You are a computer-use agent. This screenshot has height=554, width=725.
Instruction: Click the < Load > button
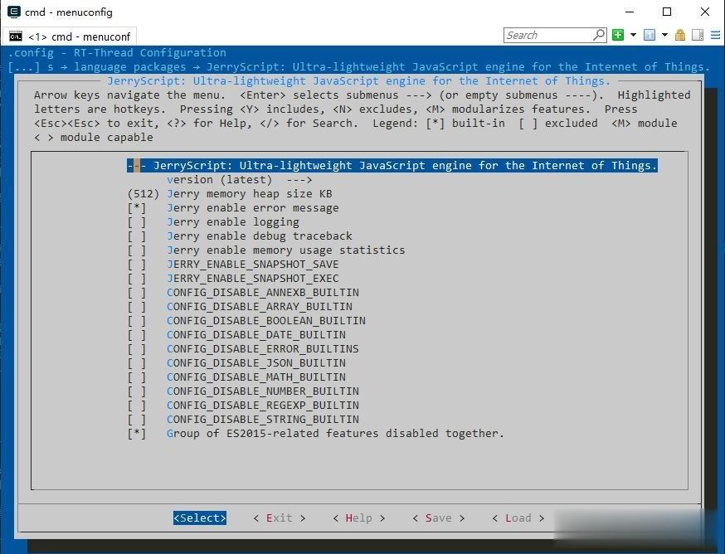tap(518, 518)
